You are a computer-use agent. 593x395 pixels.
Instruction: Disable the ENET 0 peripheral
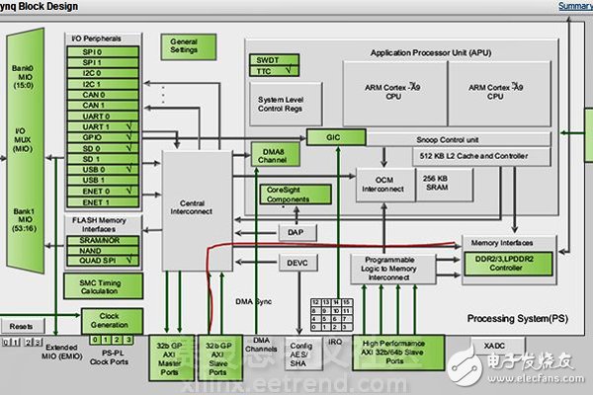pos(130,191)
